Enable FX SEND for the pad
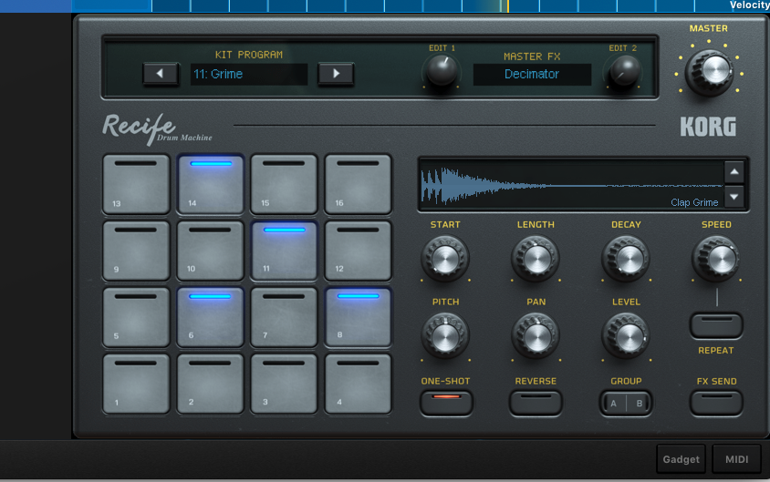 click(716, 403)
